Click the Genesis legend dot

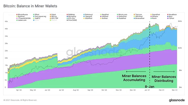click(151, 16)
